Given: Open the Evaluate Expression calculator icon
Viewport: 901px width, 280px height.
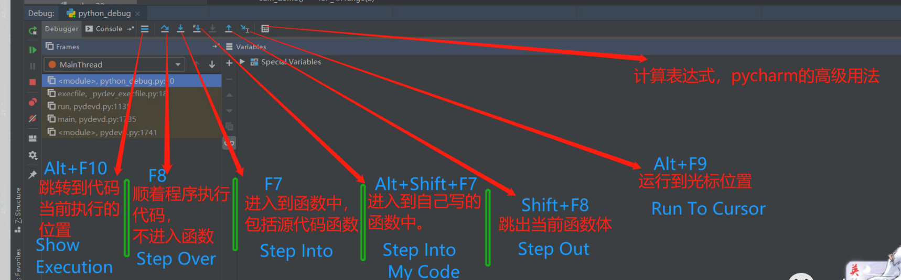Looking at the screenshot, I should point(265,29).
